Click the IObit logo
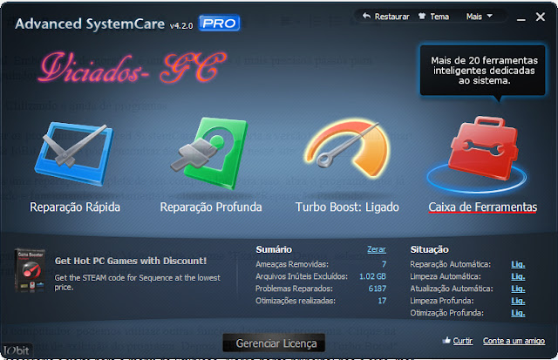558x360 pixels. coord(16,350)
